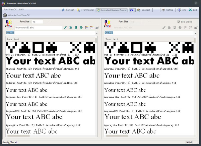The height and width of the screenshot is (146, 201).
Task: Toggle underline in the left pane
Action: click(x=76, y=28)
